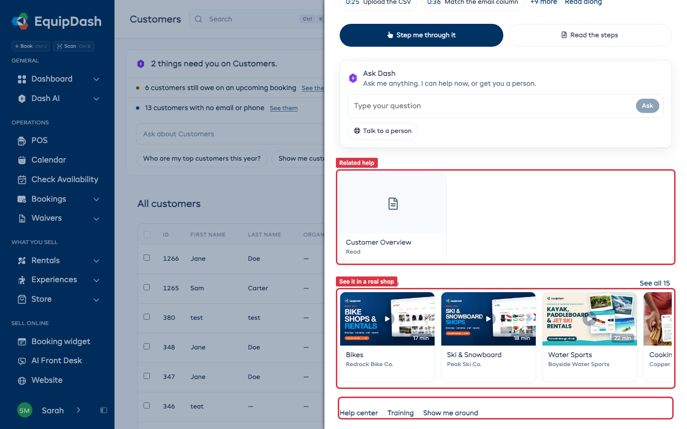Click the Website globe icon
Viewport: 687px width, 429px height.
(22, 380)
